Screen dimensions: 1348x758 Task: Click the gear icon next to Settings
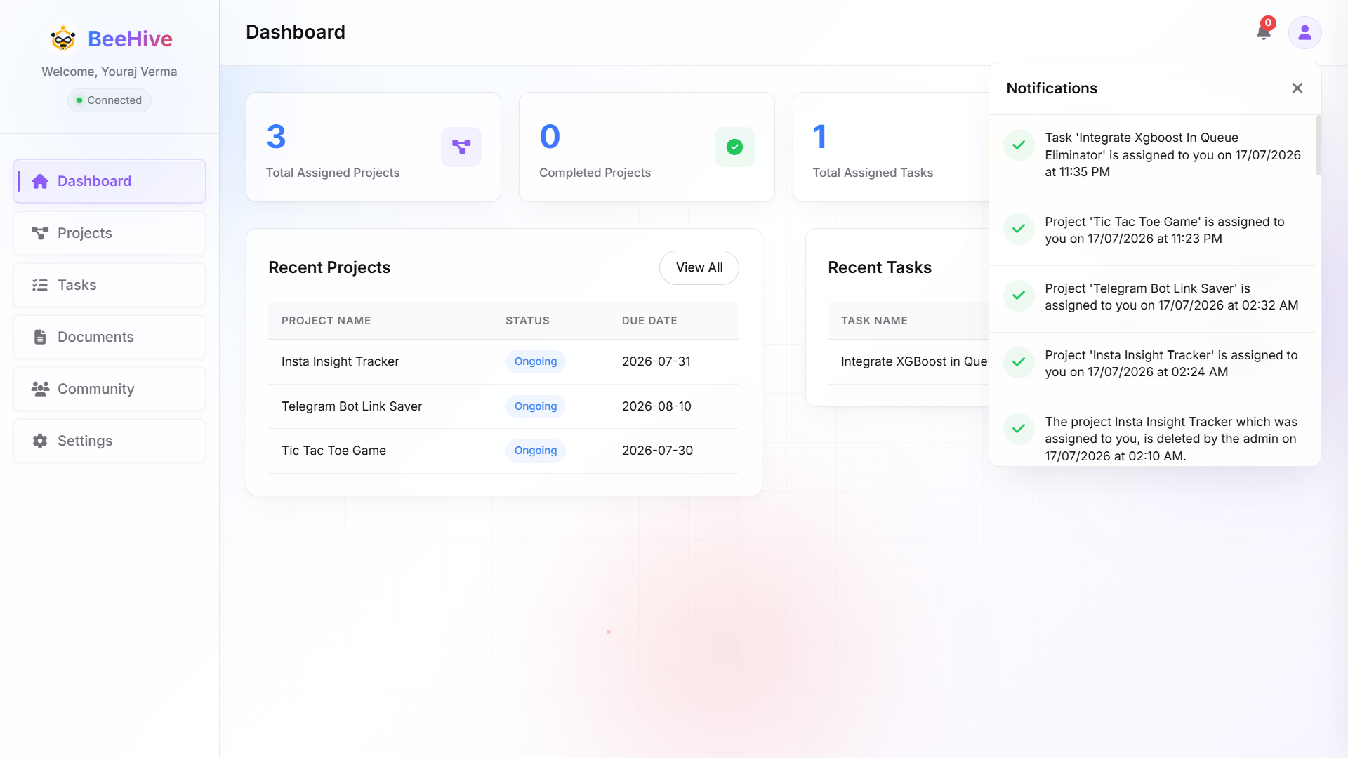point(40,441)
